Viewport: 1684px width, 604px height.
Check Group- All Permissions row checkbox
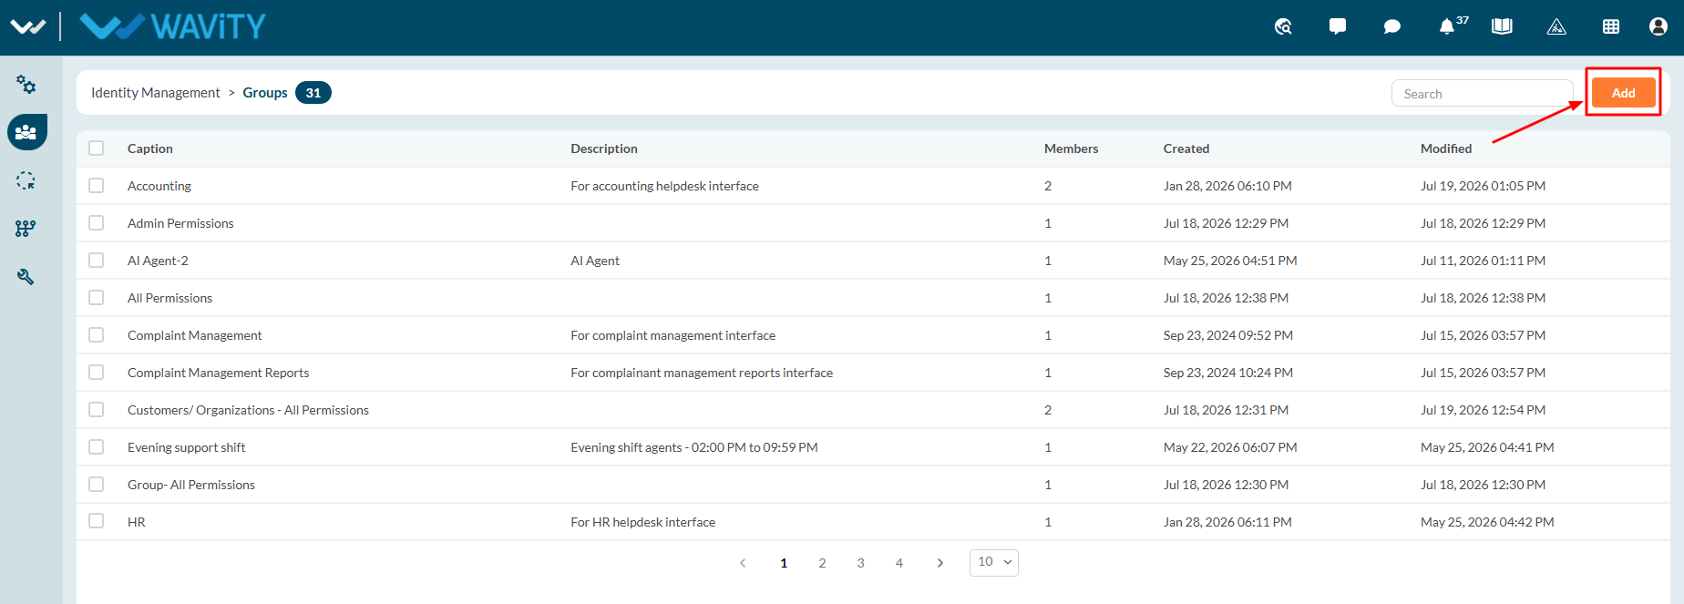[97, 484]
